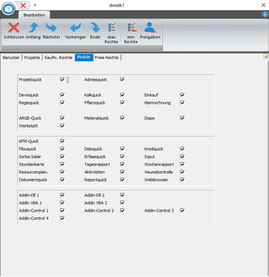Uncheck the Pflanzquick checkbox

[x=122, y=103]
